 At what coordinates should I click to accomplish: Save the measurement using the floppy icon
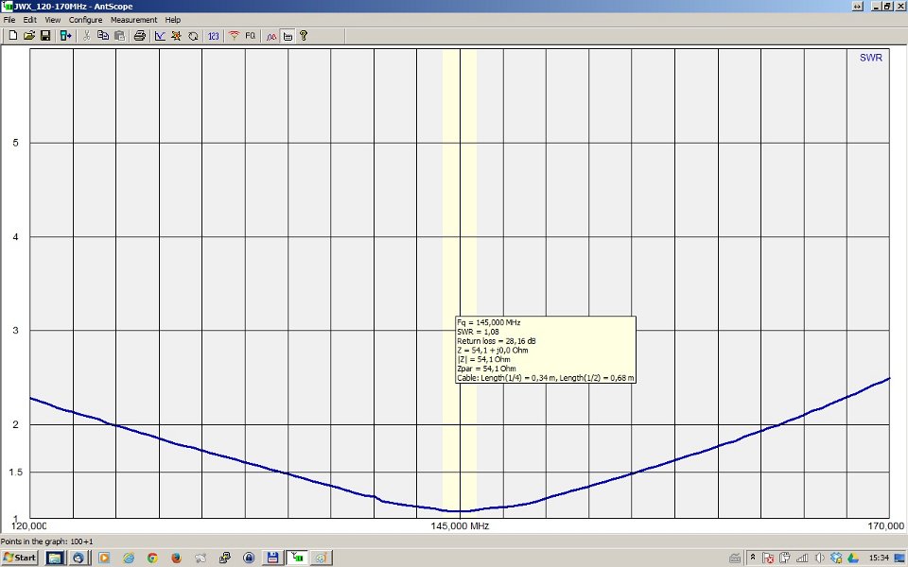(x=44, y=36)
